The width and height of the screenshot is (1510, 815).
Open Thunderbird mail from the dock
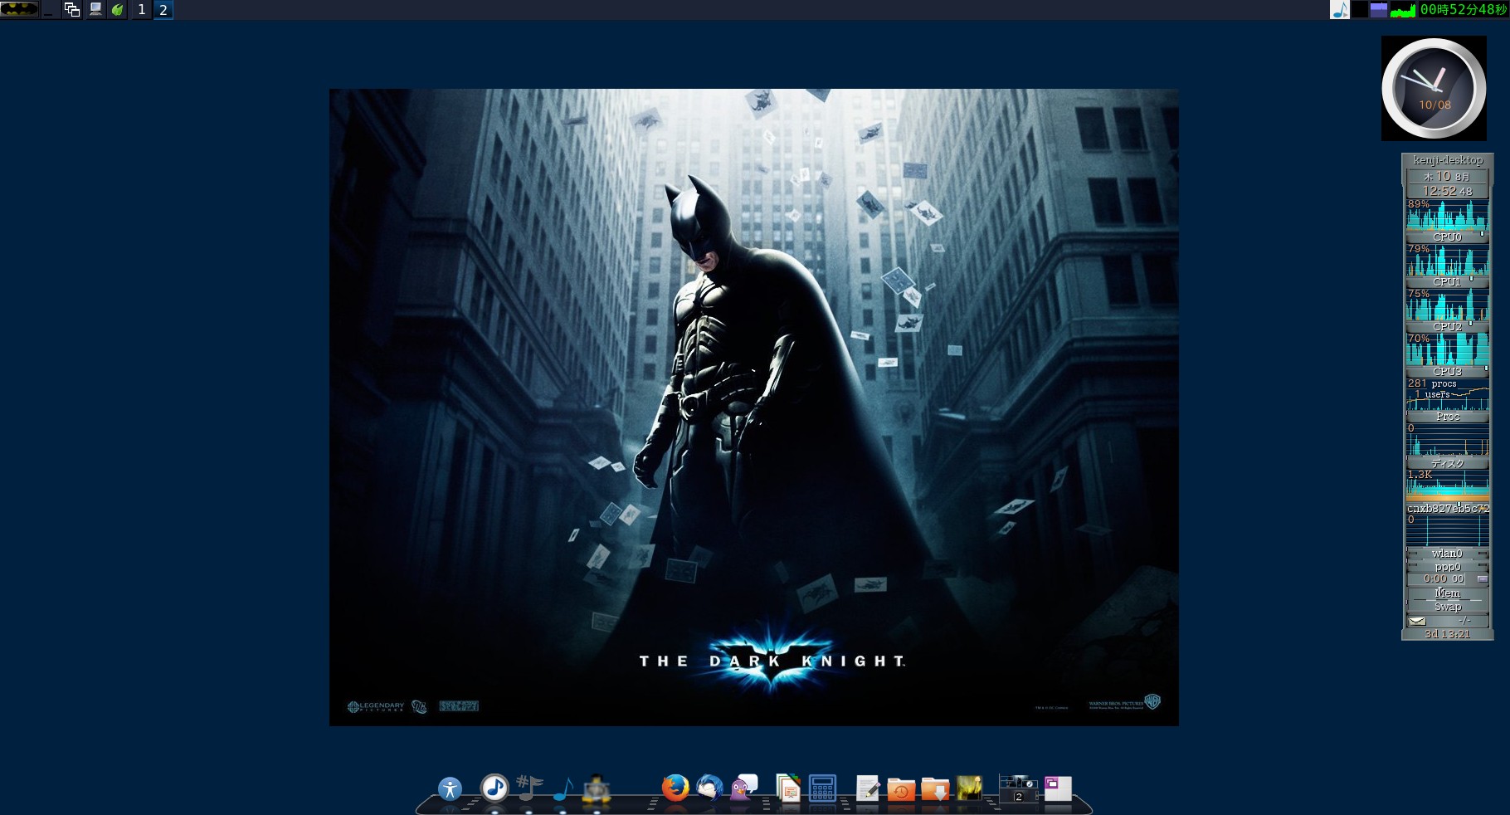point(710,788)
